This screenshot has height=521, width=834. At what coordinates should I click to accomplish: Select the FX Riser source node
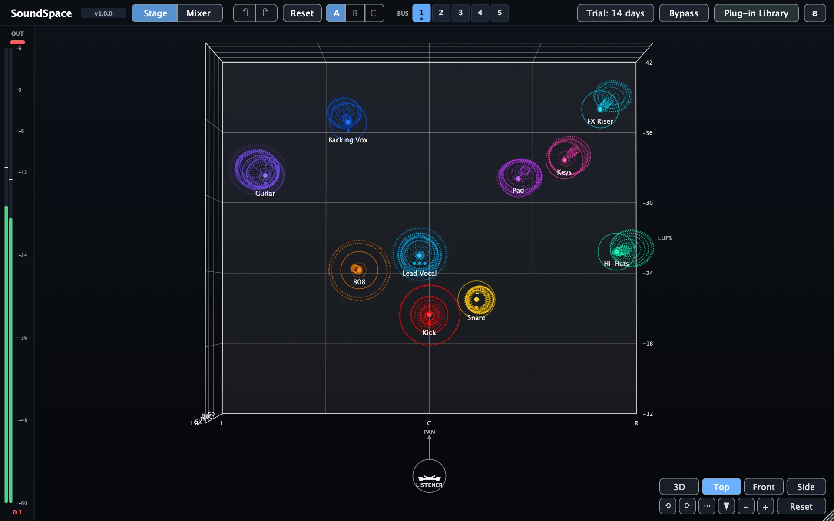pyautogui.click(x=600, y=109)
